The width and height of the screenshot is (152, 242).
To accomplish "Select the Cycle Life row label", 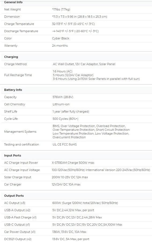I will pos(11,119).
